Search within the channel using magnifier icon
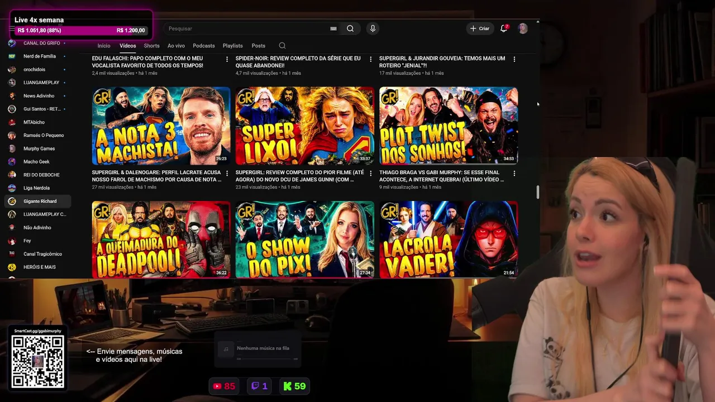This screenshot has width=715, height=402. (x=282, y=46)
